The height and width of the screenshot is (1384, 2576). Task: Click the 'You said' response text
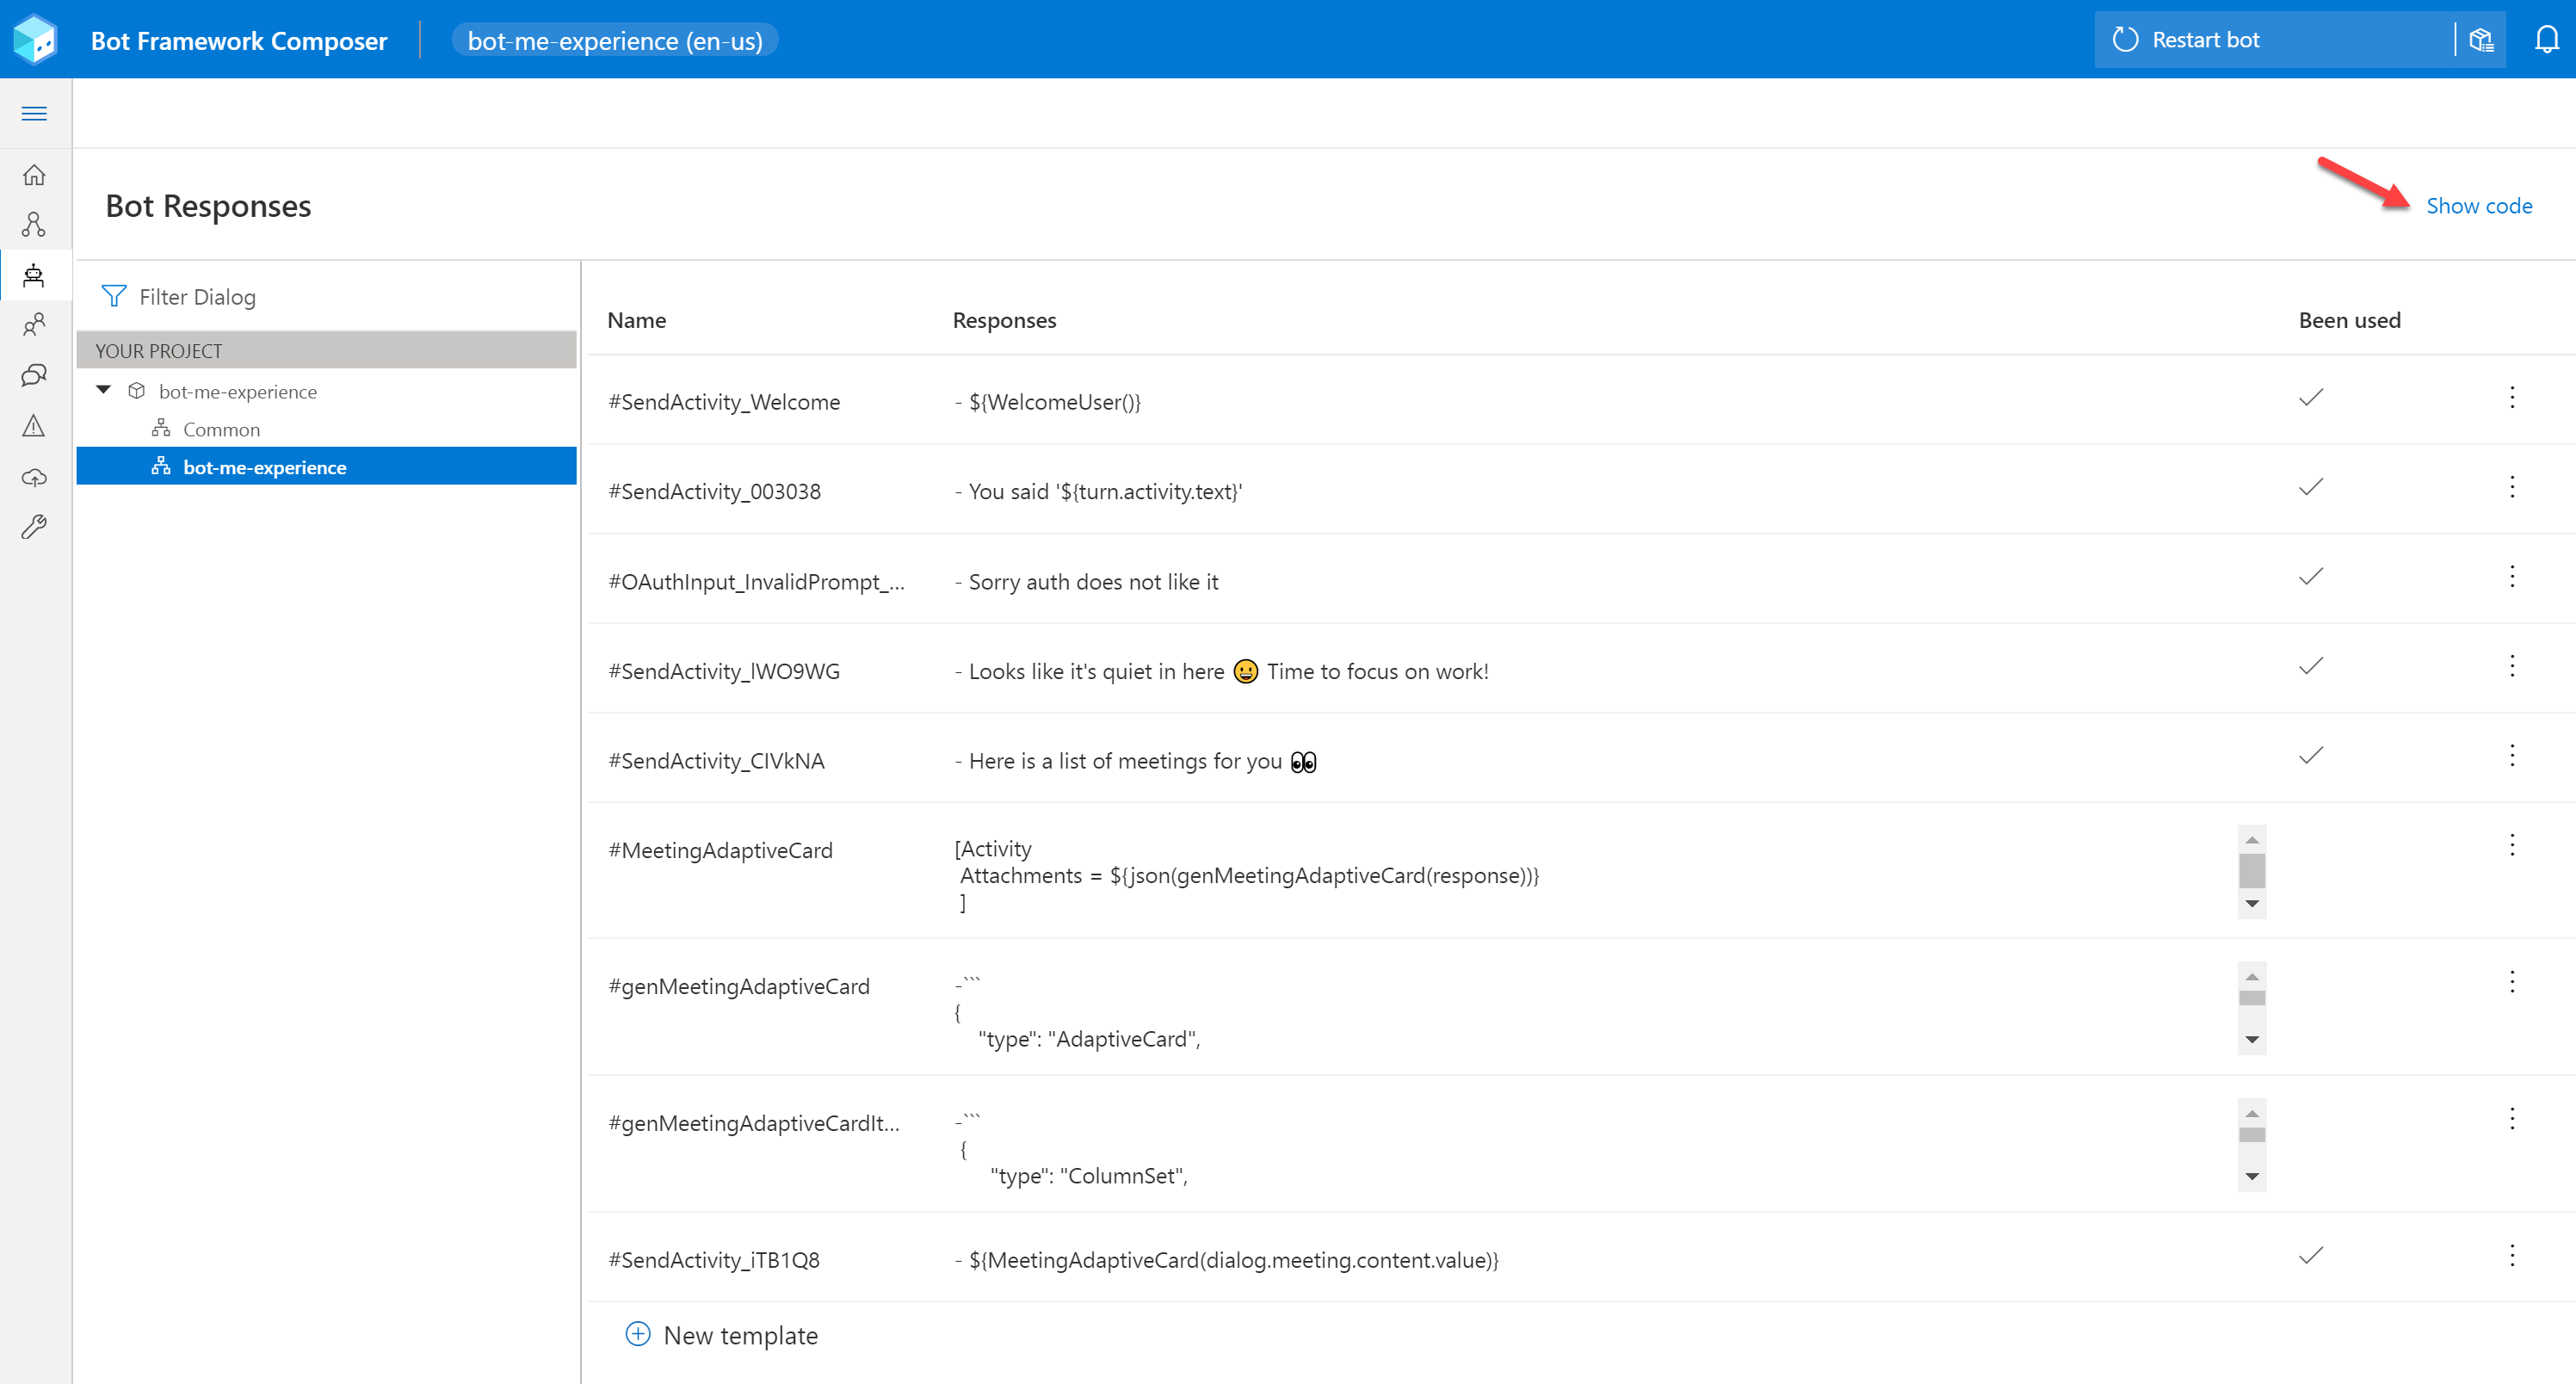pos(1098,491)
